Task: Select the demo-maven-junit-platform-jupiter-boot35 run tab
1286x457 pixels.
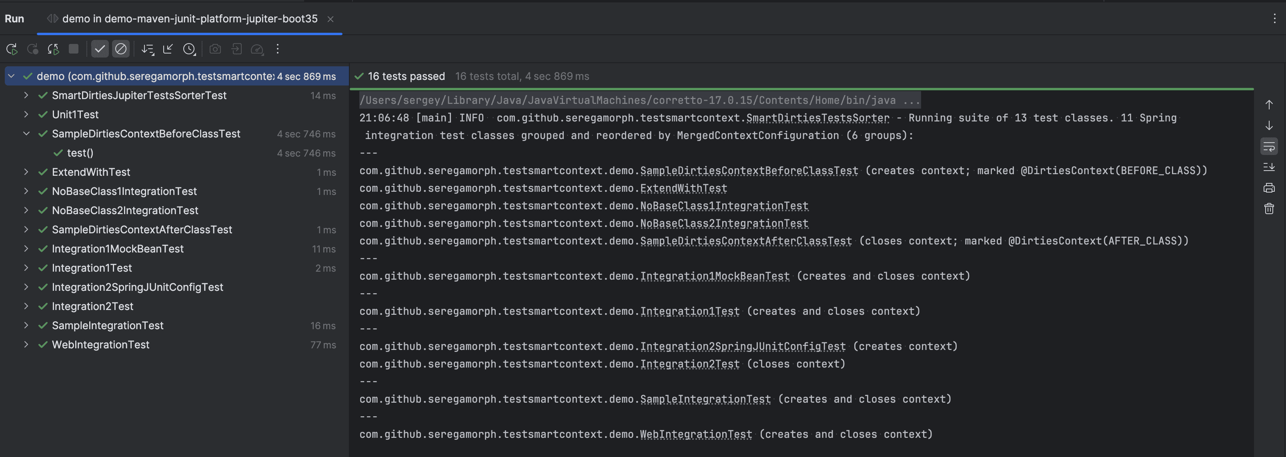Action: (190, 18)
